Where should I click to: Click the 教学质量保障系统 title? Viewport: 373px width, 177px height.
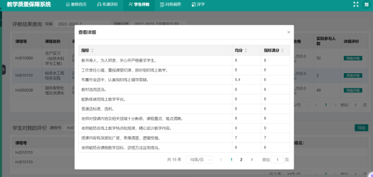pyautogui.click(x=29, y=4)
